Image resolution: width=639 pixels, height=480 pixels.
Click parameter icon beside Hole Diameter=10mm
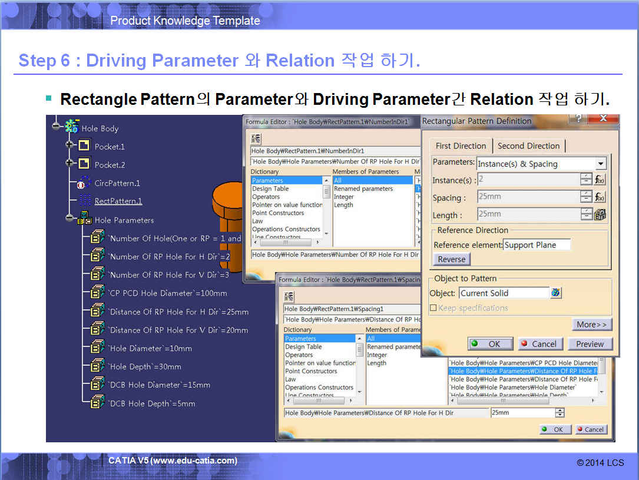[97, 347]
